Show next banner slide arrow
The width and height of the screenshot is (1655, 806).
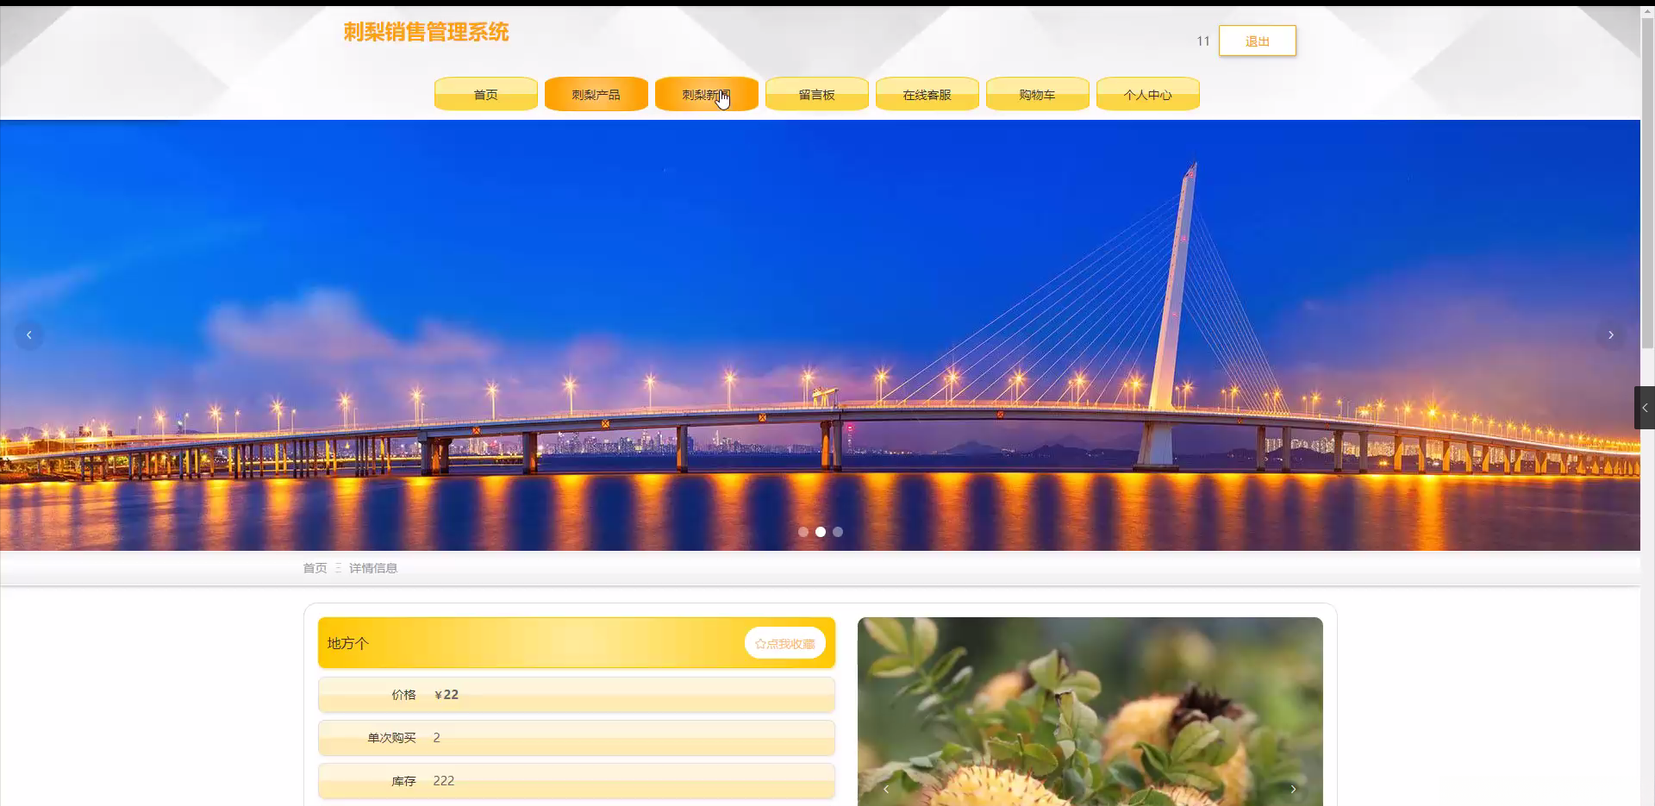1610,334
